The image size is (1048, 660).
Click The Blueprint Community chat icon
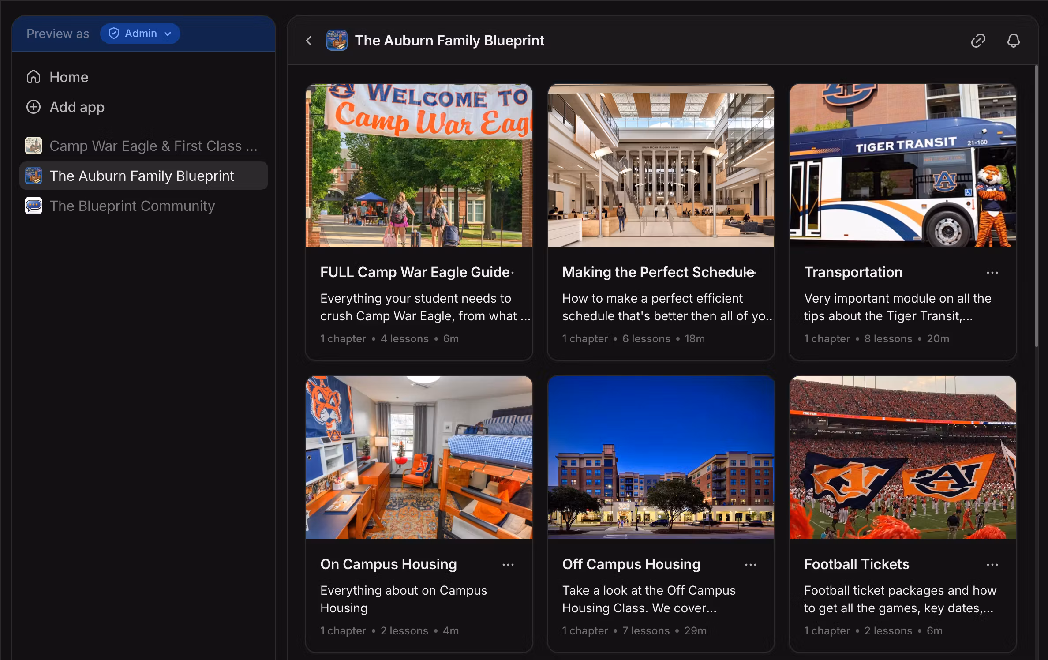(34, 206)
